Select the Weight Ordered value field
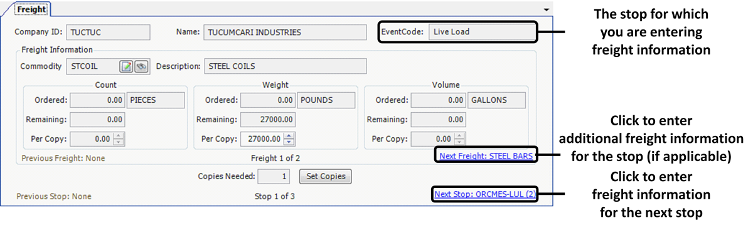 click(x=268, y=100)
